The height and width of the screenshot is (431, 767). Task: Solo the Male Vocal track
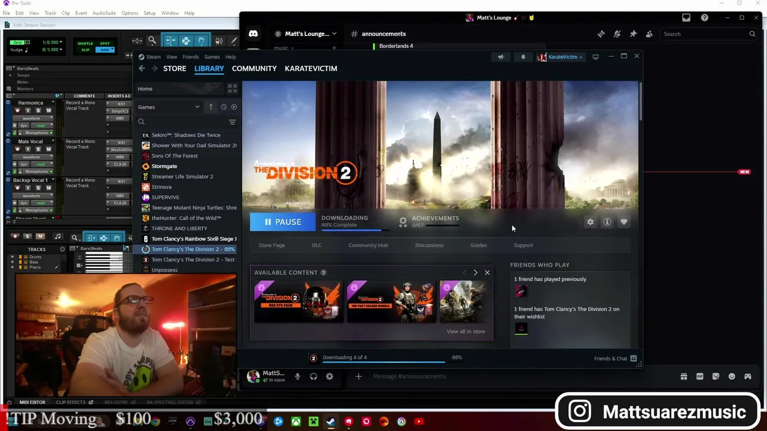[x=38, y=150]
